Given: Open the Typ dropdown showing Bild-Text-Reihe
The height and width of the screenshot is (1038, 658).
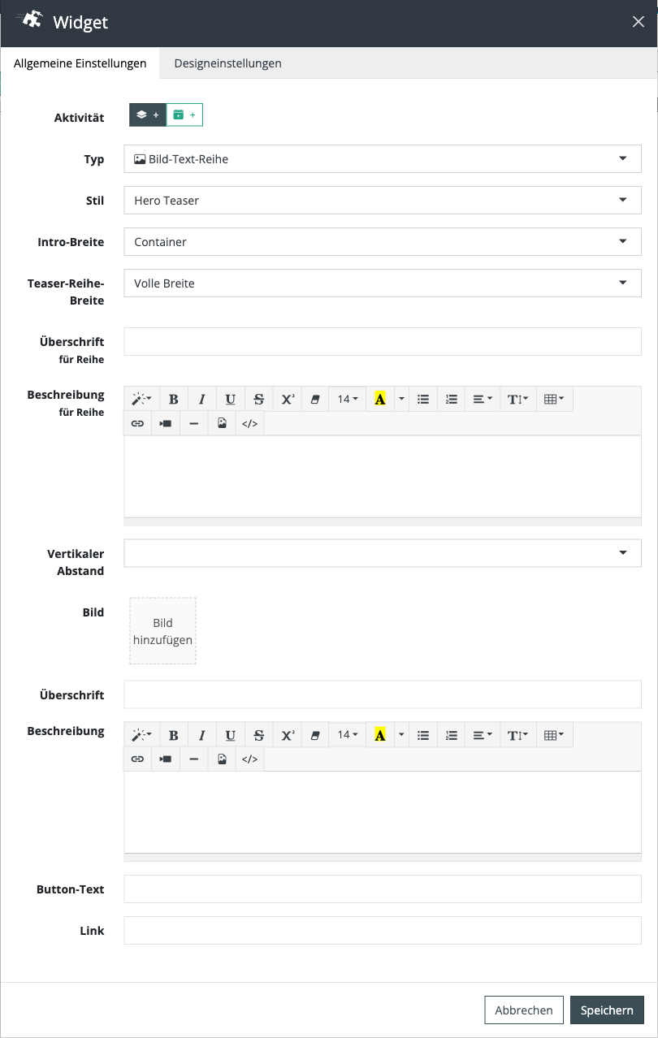Looking at the screenshot, I should coord(383,159).
